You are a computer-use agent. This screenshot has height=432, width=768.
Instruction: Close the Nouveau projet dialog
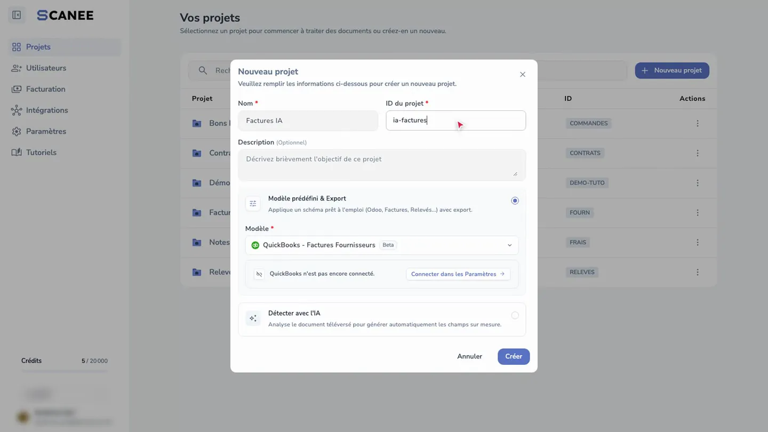click(523, 75)
